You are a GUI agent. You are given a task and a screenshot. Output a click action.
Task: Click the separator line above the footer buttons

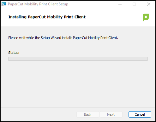coord(78,107)
